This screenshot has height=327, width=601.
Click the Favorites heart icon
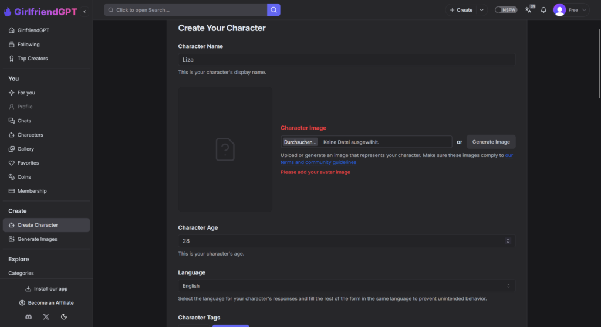(12, 163)
